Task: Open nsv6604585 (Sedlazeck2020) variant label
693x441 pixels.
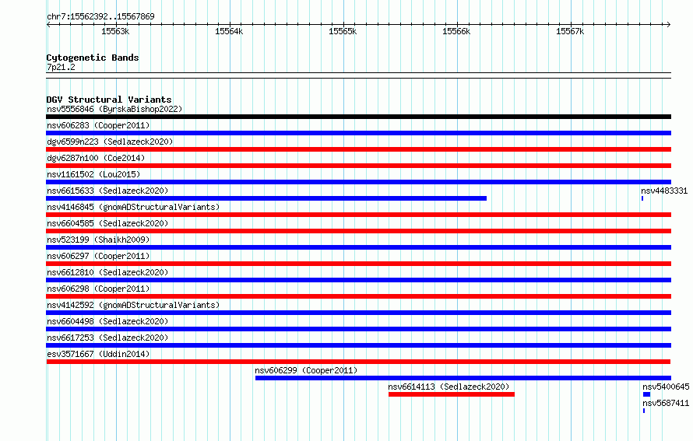Action: [x=107, y=223]
